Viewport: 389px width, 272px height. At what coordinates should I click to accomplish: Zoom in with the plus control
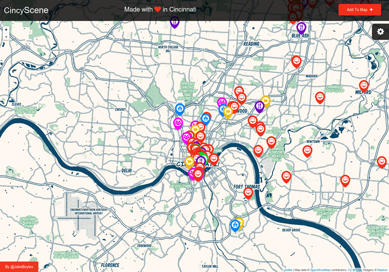pos(6,29)
